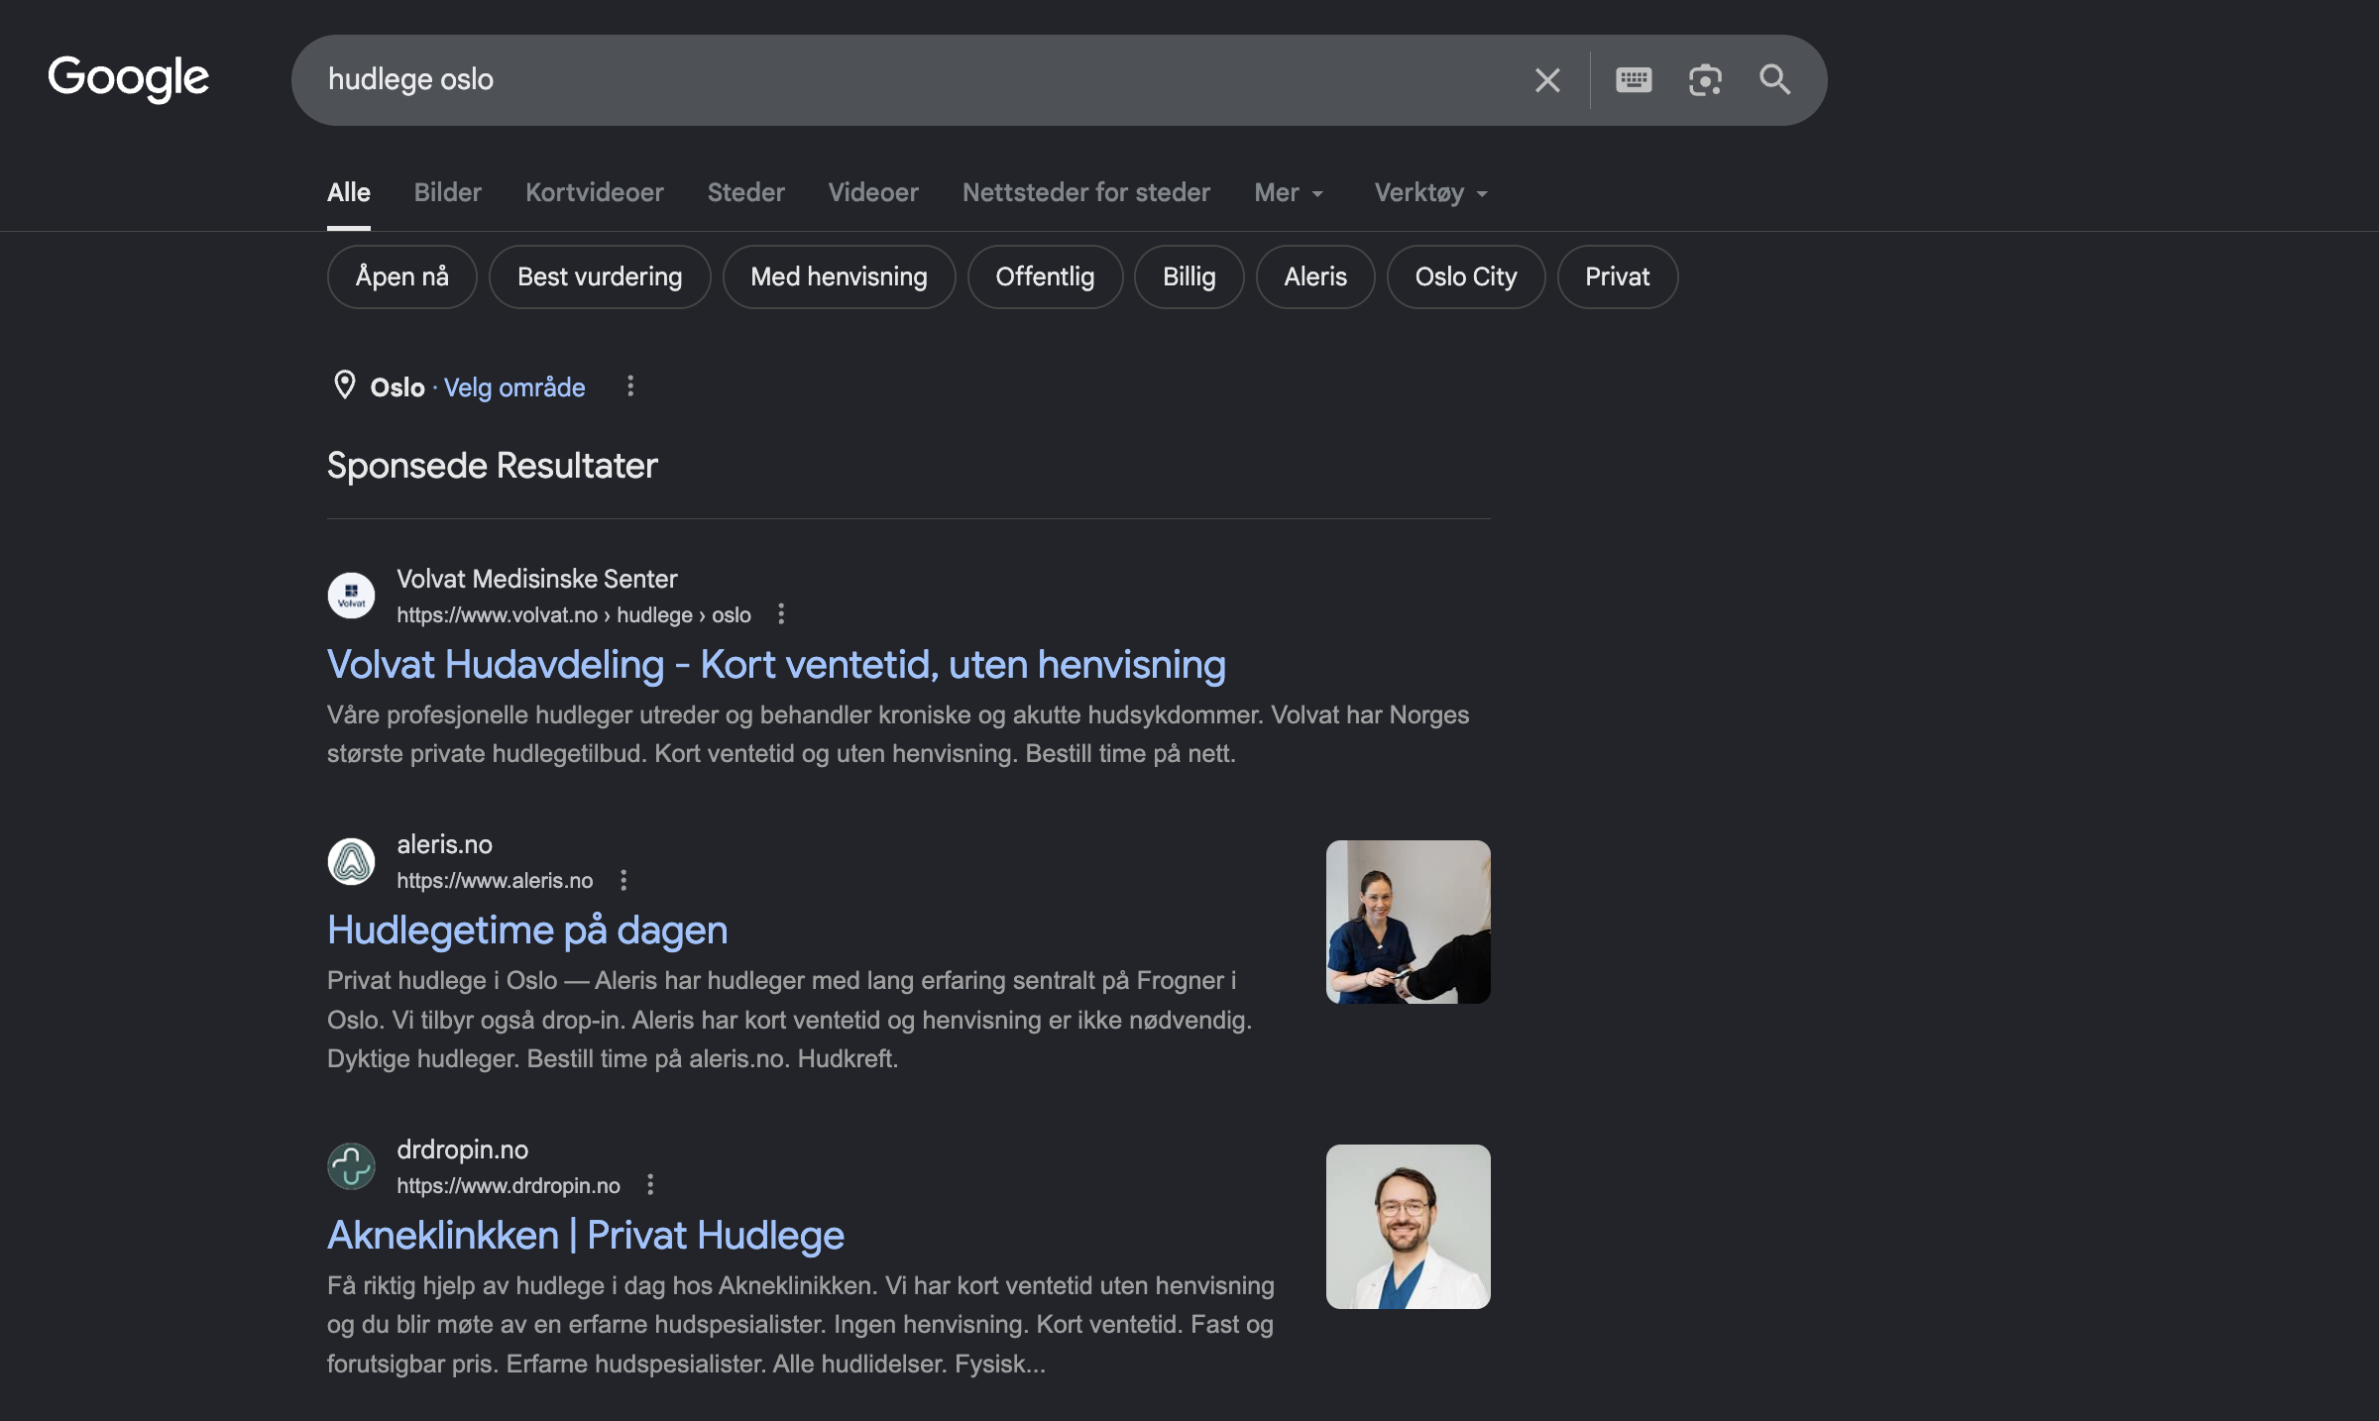Toggle the Åpen nå filter chip
Viewport: 2379px width, 1421px height.
click(402, 276)
